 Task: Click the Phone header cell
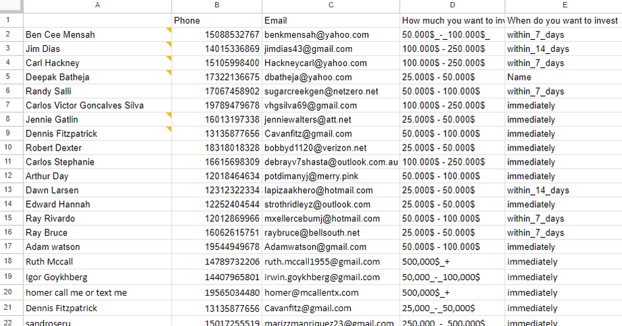pos(216,20)
